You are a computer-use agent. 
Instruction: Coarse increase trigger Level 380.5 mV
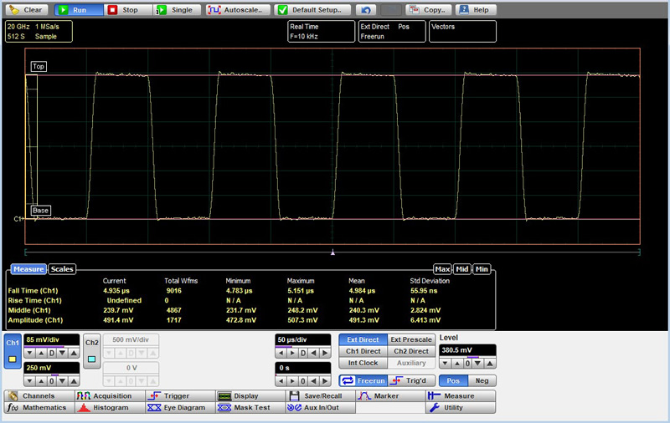[x=490, y=364]
